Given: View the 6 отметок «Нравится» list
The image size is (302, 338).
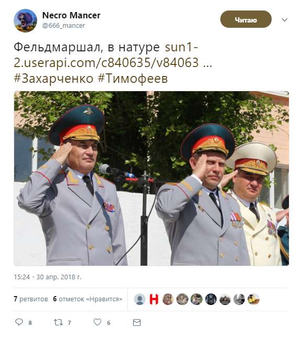Looking at the screenshot, I should coord(87,299).
